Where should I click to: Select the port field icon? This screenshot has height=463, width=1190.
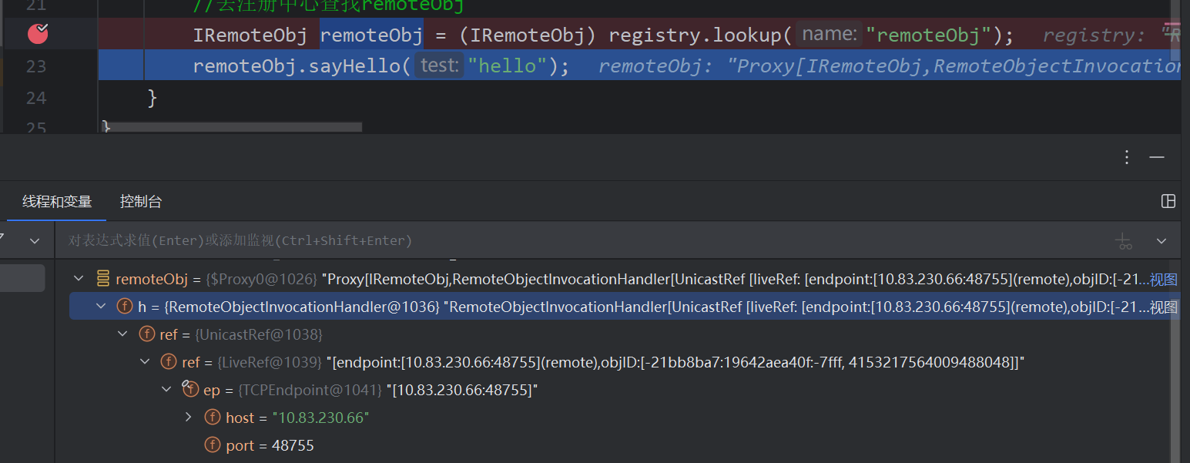[213, 445]
